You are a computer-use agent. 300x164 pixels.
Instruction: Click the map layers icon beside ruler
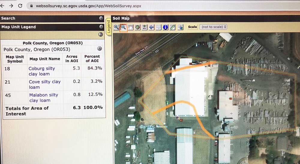tap(180, 27)
